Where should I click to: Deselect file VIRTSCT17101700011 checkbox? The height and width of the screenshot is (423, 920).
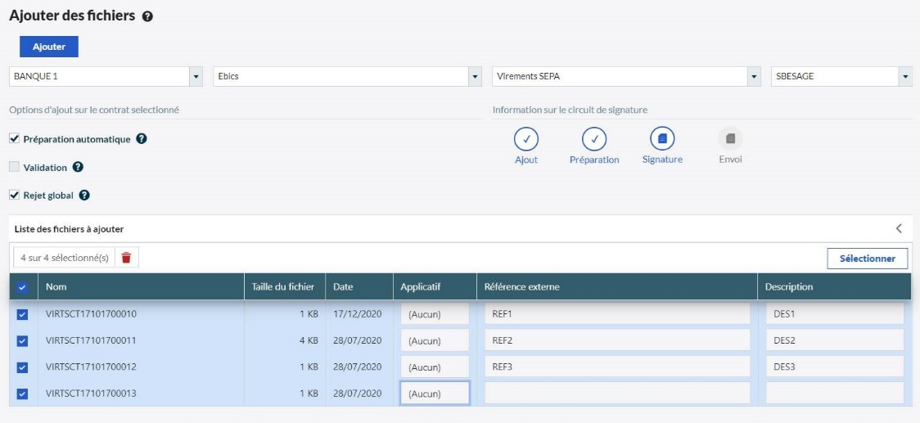23,340
